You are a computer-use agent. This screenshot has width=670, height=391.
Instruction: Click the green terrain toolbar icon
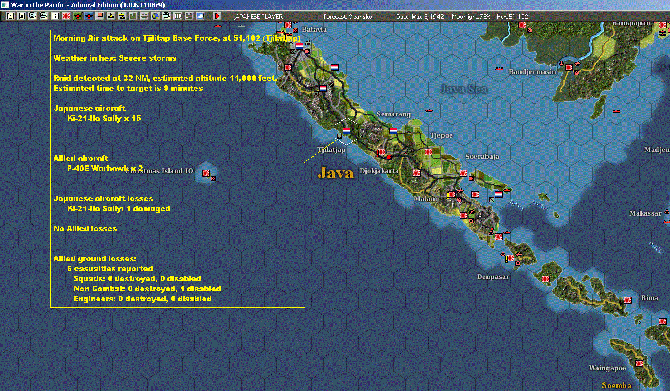(x=133, y=17)
